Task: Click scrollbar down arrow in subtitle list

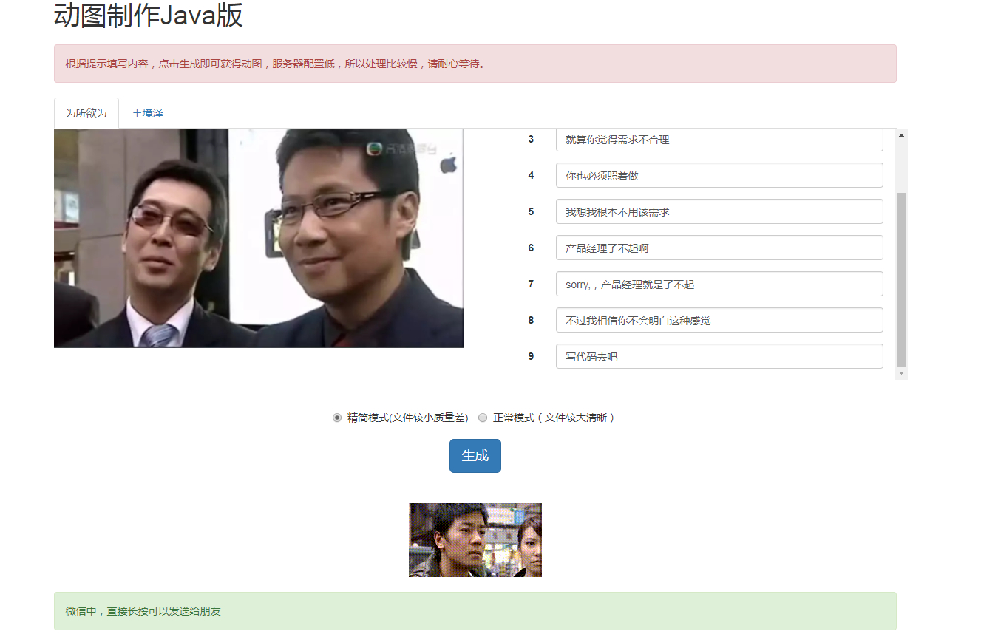Action: point(901,374)
